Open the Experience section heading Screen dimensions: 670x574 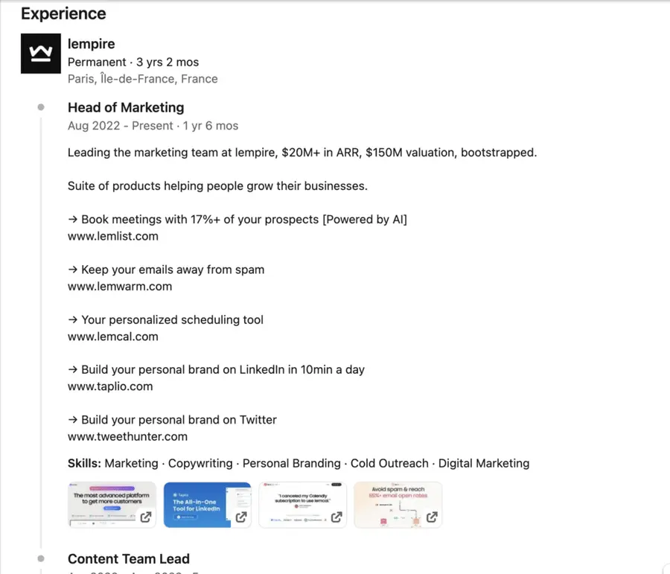click(x=63, y=13)
